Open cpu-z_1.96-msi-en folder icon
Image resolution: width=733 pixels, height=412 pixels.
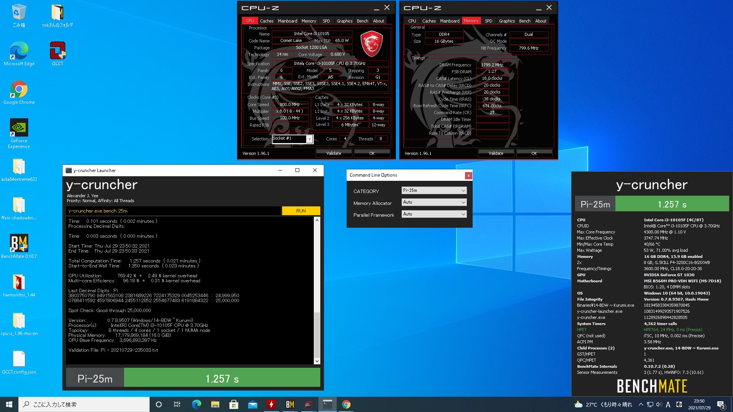point(19,324)
